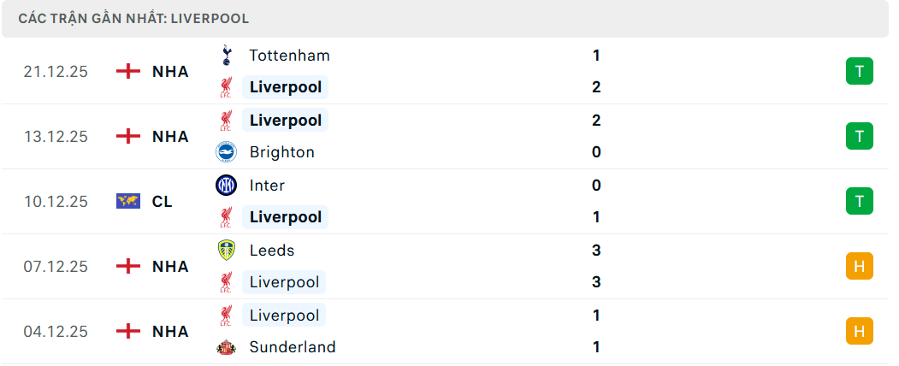Open the Tottenham team link
The height and width of the screenshot is (366, 899).
(x=289, y=56)
